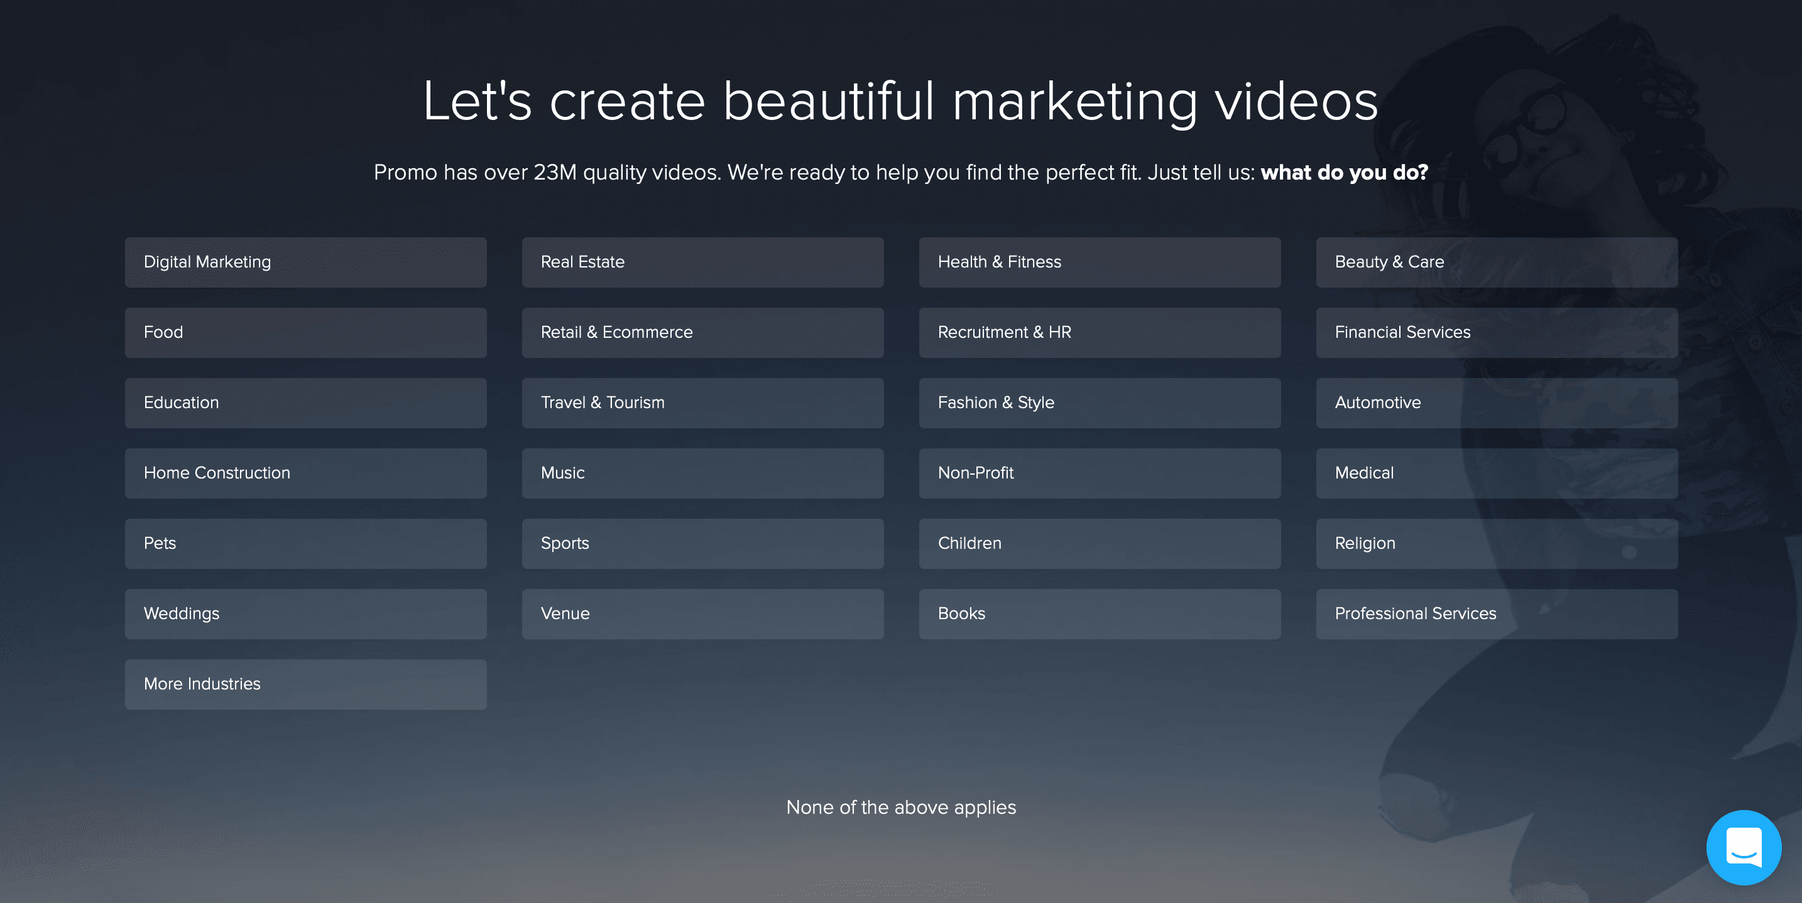This screenshot has height=903, width=1802.
Task: Select Fashion & Style category
Action: 1100,403
